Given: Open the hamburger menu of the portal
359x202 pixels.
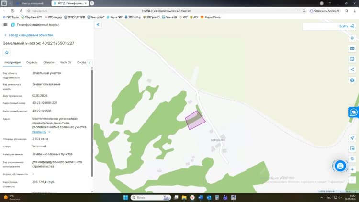Looking at the screenshot, I should pos(5,25).
